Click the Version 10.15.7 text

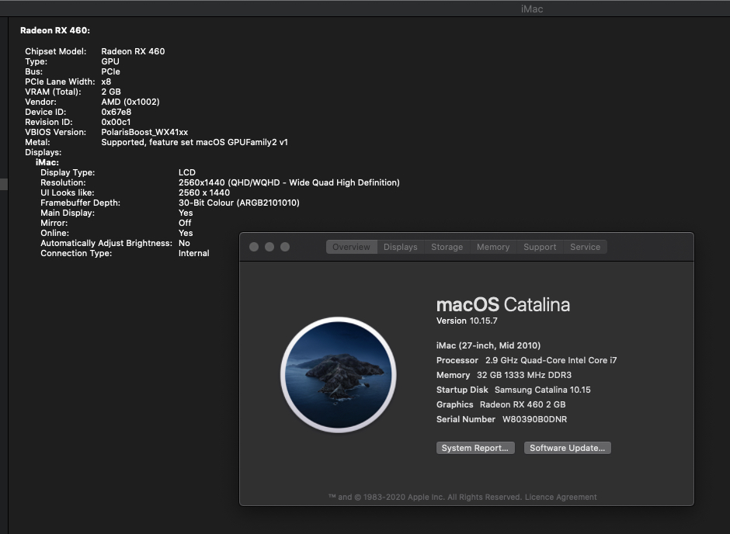467,321
